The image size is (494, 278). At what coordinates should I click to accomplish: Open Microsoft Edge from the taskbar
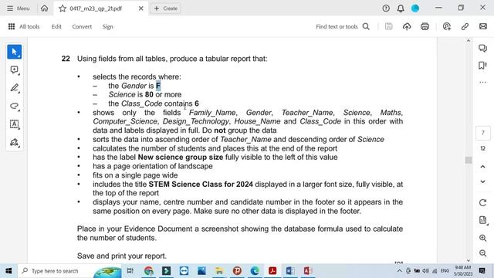(255, 271)
